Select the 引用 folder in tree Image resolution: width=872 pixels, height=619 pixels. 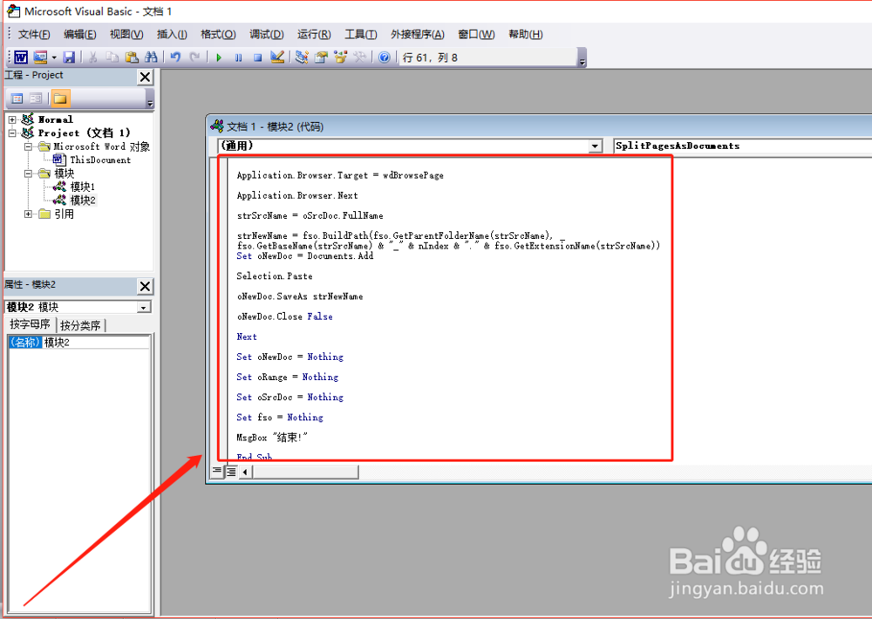pyautogui.click(x=64, y=214)
